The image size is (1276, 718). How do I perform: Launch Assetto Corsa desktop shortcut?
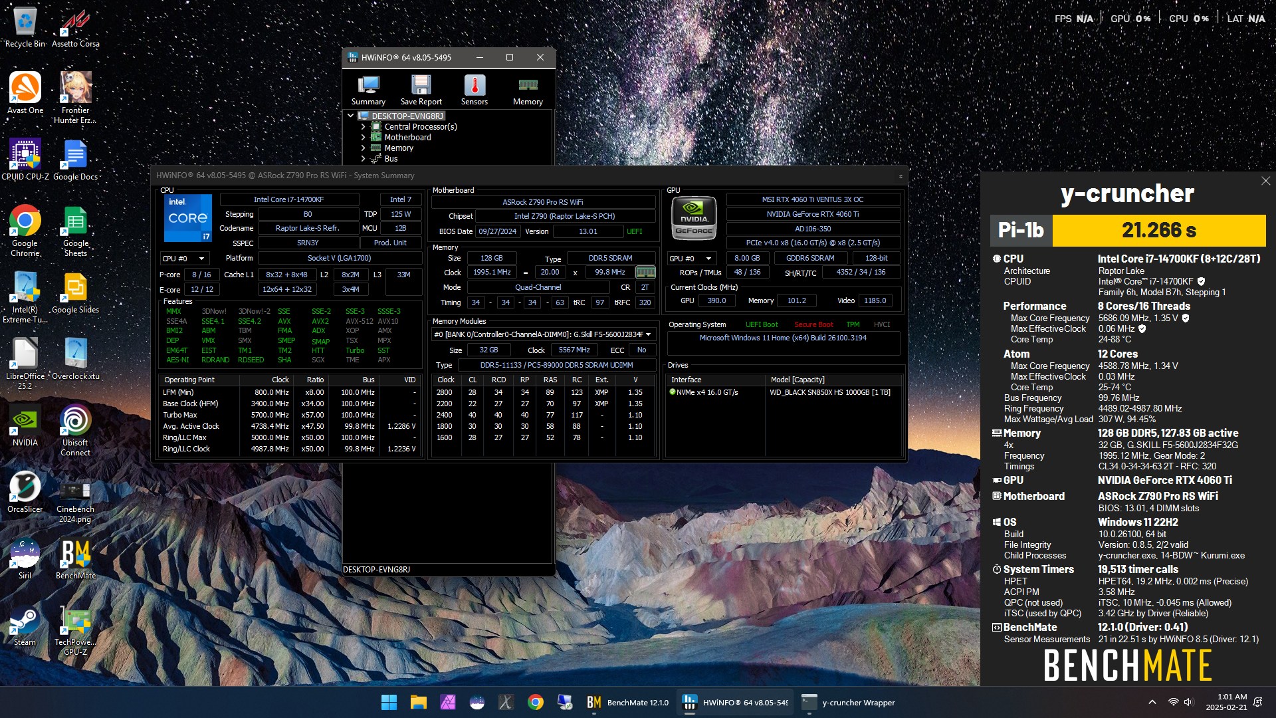(x=76, y=28)
